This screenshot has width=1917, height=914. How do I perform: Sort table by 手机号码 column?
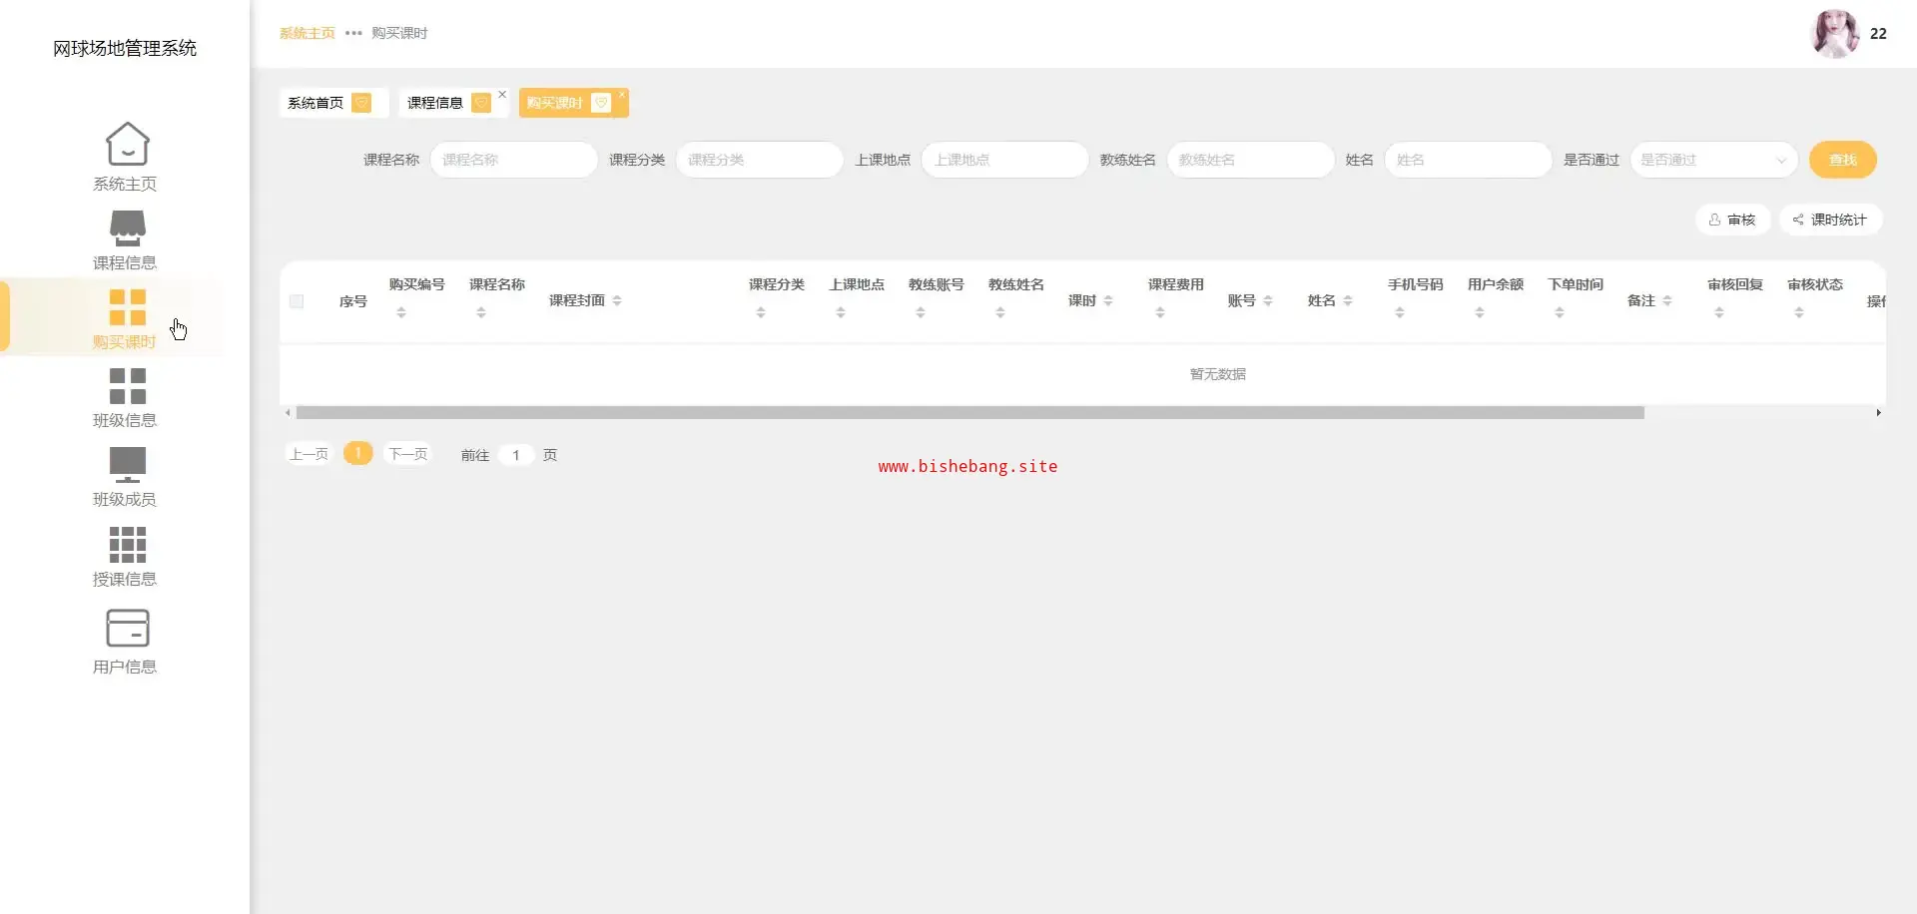[x=1400, y=312]
